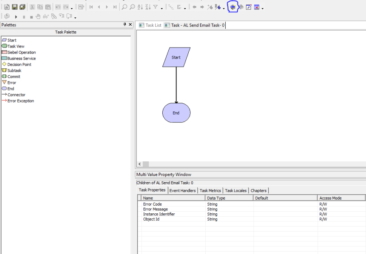Open the filter toolbar dropdown arrow

[162, 9]
